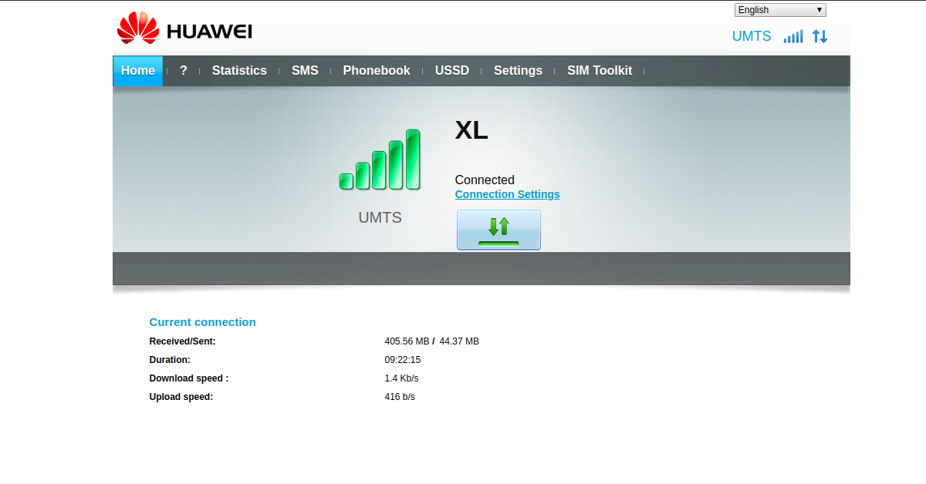This screenshot has height=484, width=926.
Task: Go to the Statistics page
Action: pos(239,70)
